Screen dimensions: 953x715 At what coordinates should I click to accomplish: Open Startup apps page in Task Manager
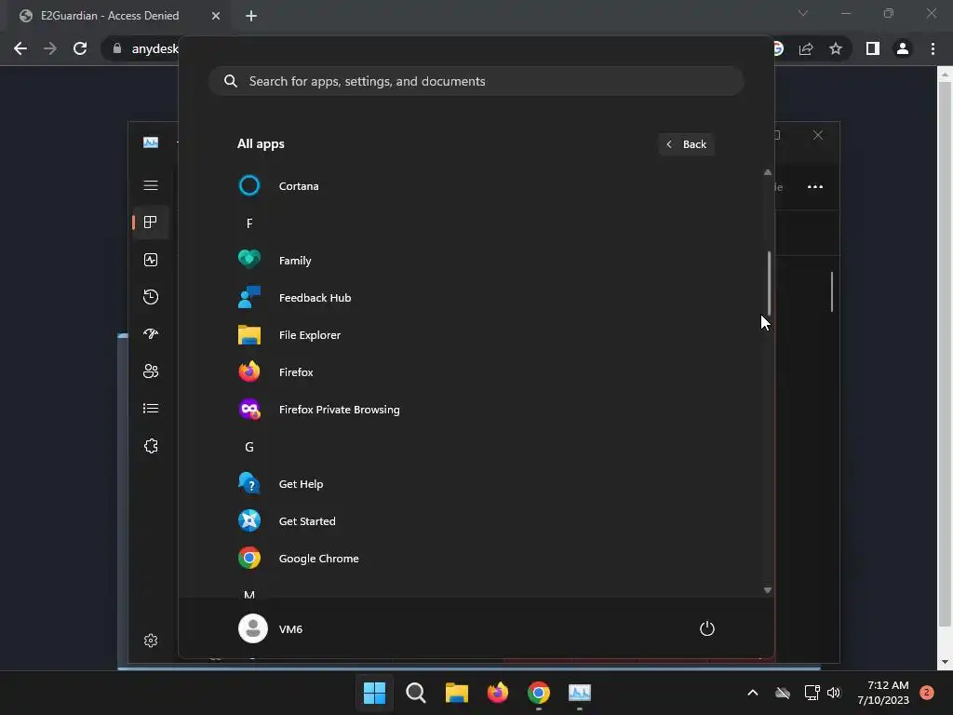[151, 334]
